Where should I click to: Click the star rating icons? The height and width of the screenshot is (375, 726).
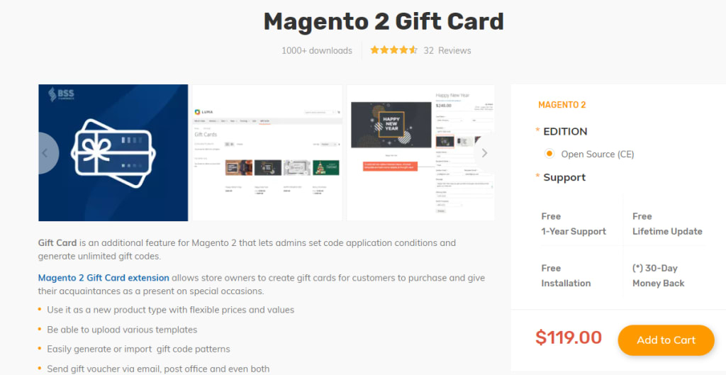point(393,50)
